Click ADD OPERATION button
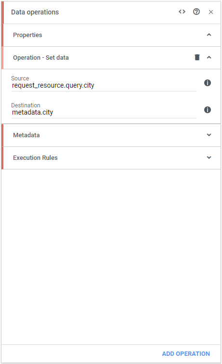This screenshot has width=222, height=364. (186, 353)
